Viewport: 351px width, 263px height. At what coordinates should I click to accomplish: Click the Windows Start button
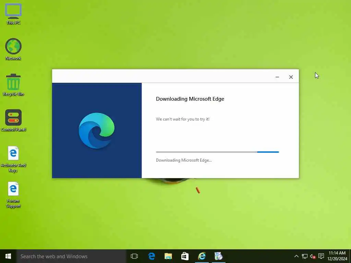coord(8,256)
